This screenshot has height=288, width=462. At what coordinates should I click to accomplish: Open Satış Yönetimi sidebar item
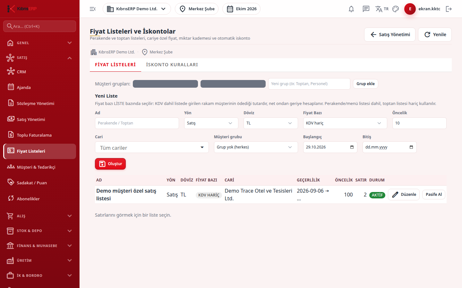click(40, 119)
